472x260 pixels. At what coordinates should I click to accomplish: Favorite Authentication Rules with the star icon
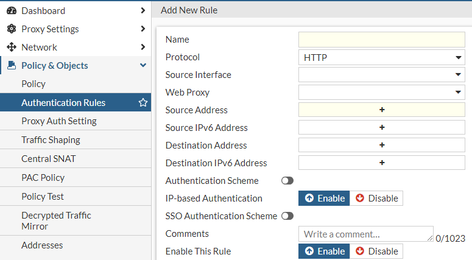pyautogui.click(x=143, y=103)
